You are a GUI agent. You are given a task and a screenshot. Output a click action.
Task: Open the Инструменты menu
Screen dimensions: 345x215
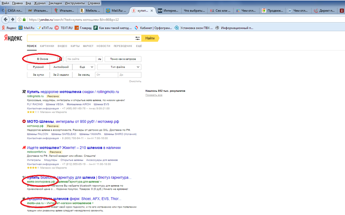(x=75, y=3)
